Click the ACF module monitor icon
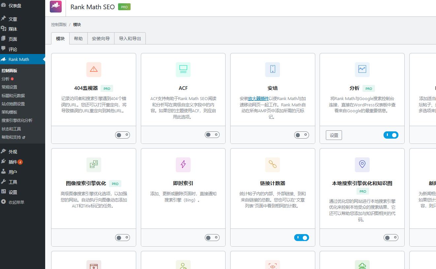The image size is (436, 269). click(183, 69)
